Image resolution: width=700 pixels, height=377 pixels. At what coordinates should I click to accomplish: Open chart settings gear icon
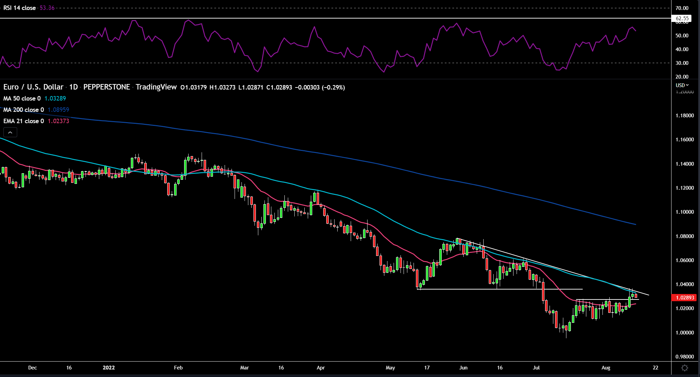pos(685,368)
